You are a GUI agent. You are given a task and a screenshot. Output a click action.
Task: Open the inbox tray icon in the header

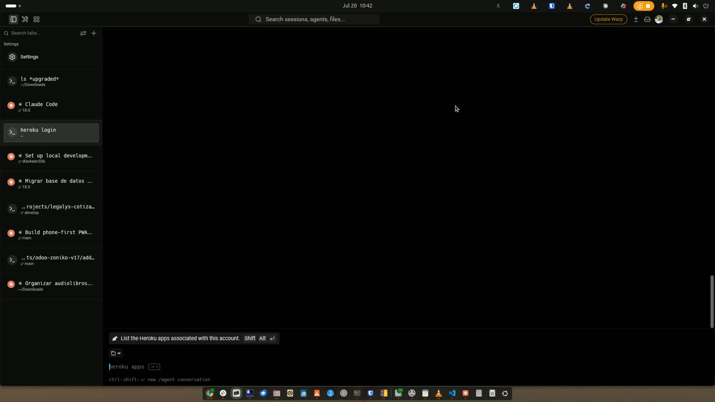tap(647, 19)
